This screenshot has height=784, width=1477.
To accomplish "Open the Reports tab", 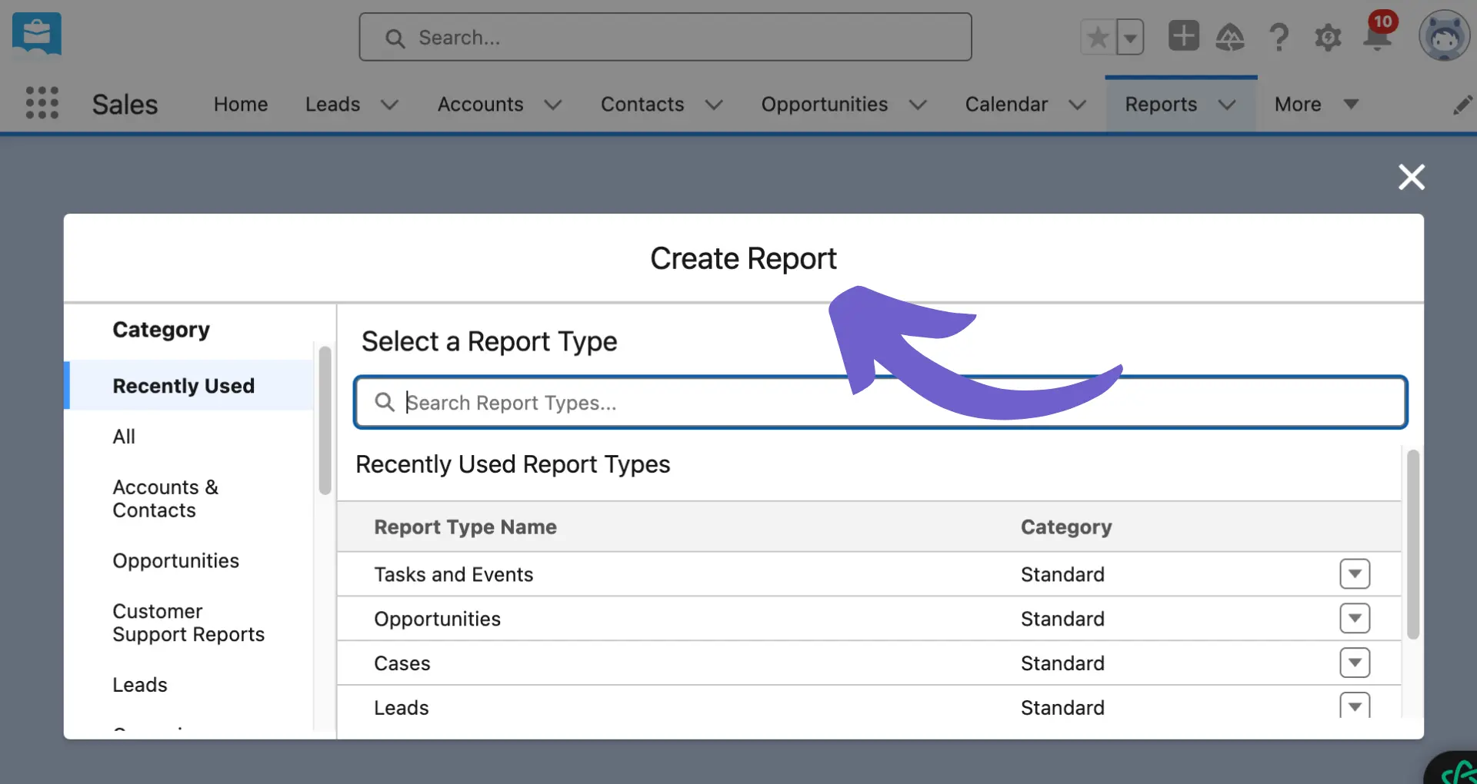I will [1161, 104].
